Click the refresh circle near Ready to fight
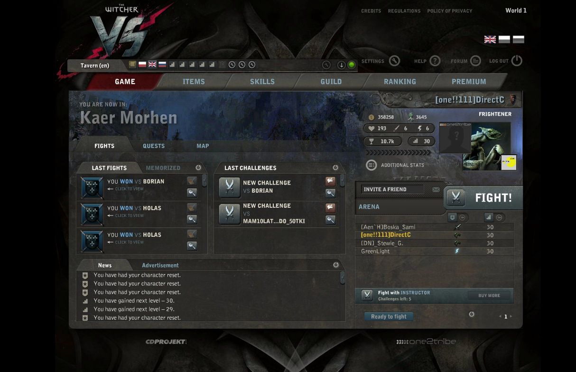This screenshot has width=576, height=372. 472,314
